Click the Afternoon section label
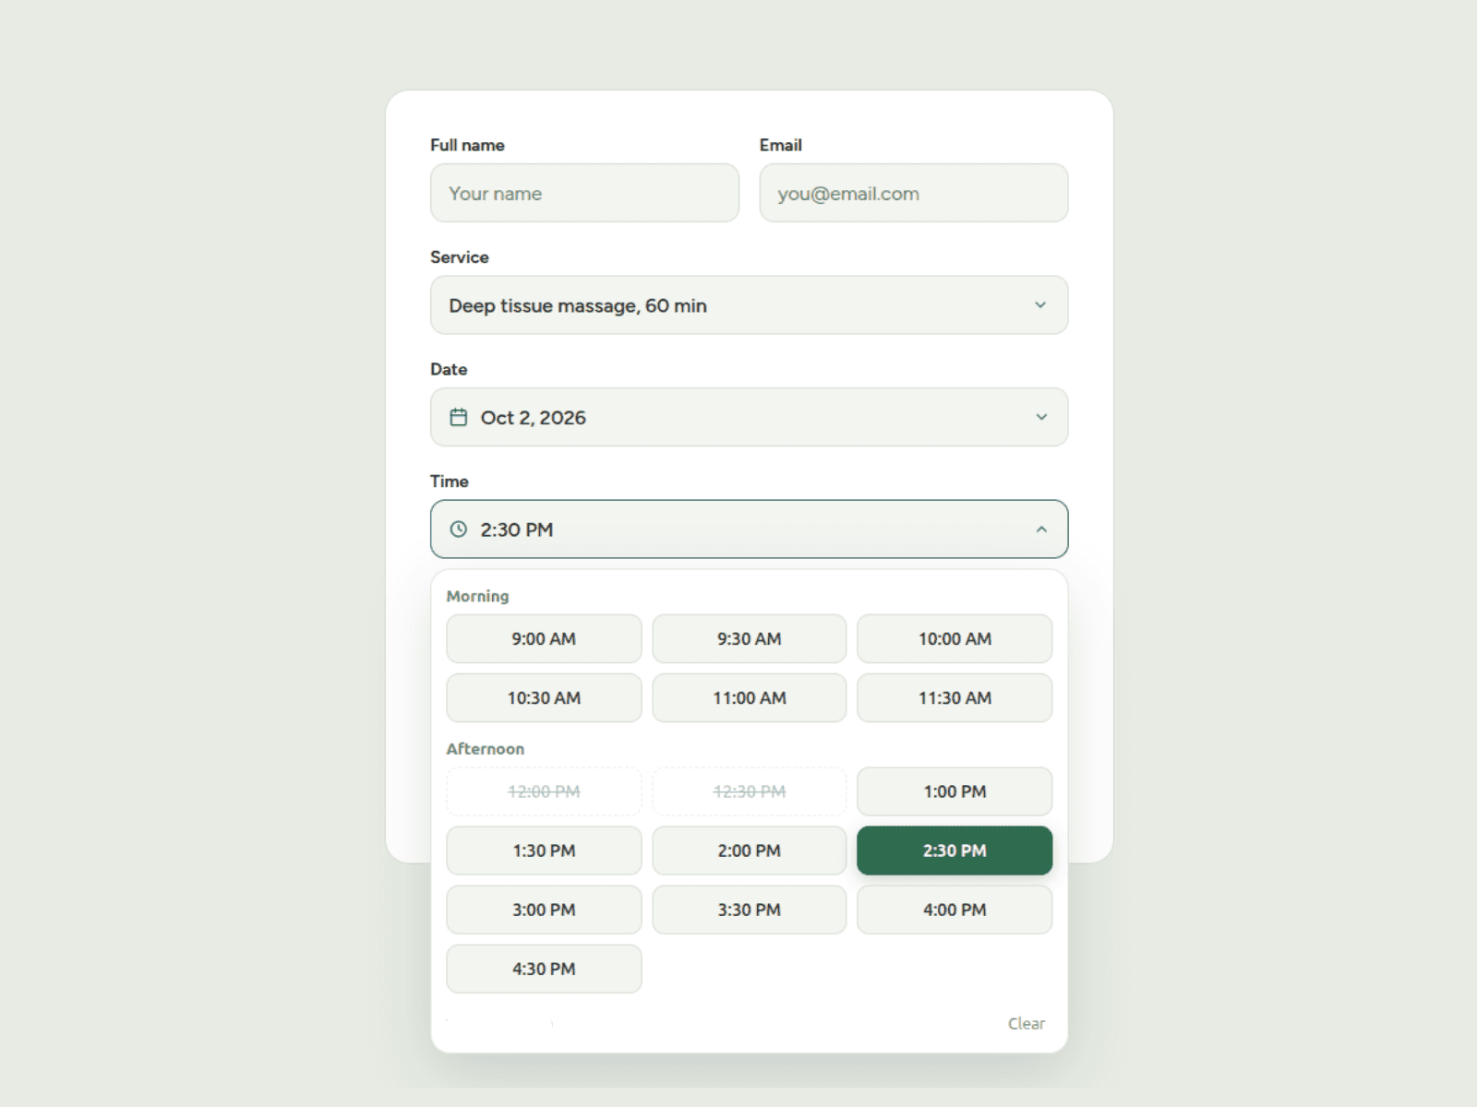This screenshot has height=1107, width=1477. tap(485, 748)
